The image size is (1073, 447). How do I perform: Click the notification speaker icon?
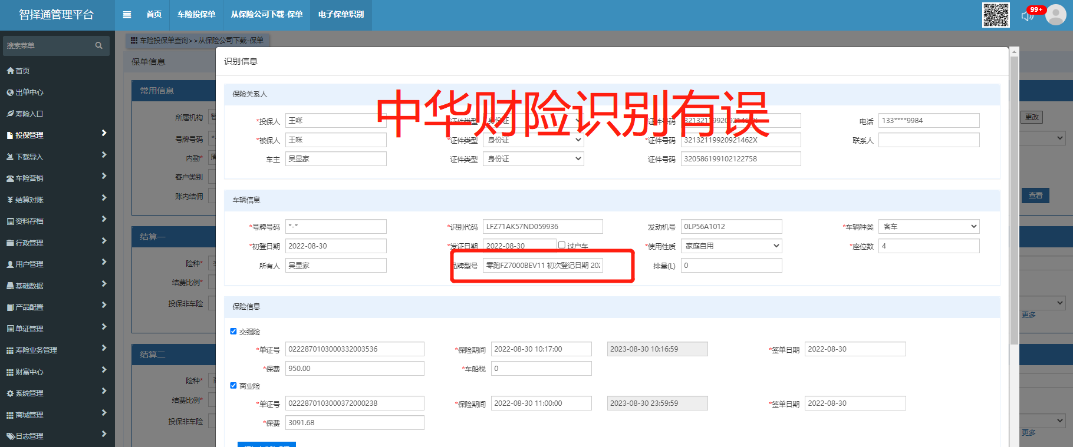1028,16
